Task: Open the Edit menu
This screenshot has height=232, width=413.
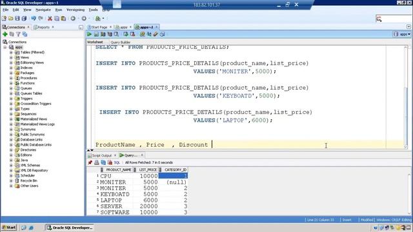Action: coord(15,10)
